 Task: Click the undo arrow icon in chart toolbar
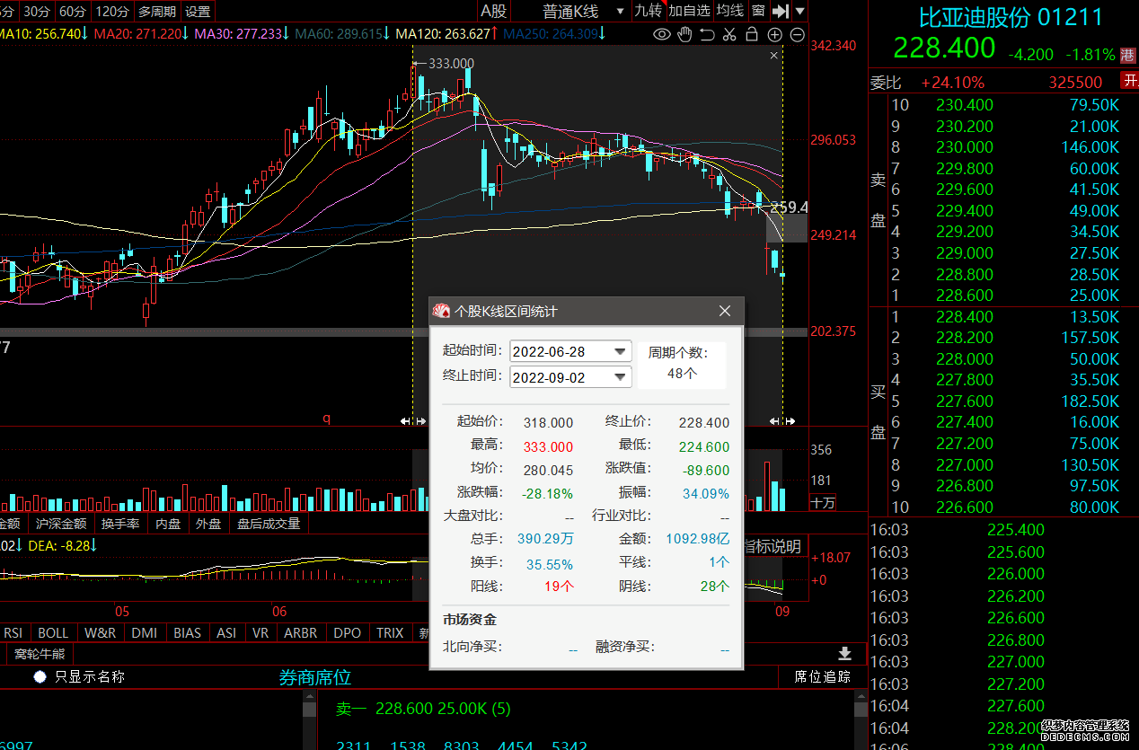coord(707,35)
